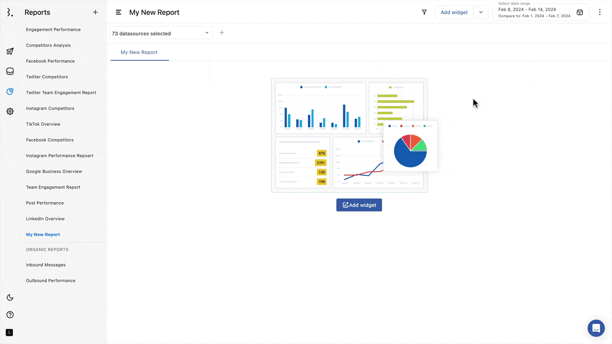Click plus icon next to datasources selector
The image size is (612, 344).
(222, 33)
